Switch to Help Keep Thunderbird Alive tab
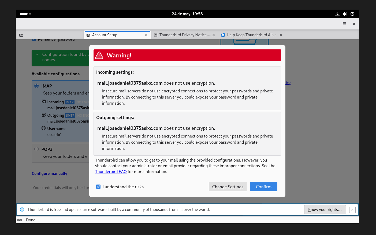376x235 pixels. pyautogui.click(x=252, y=35)
